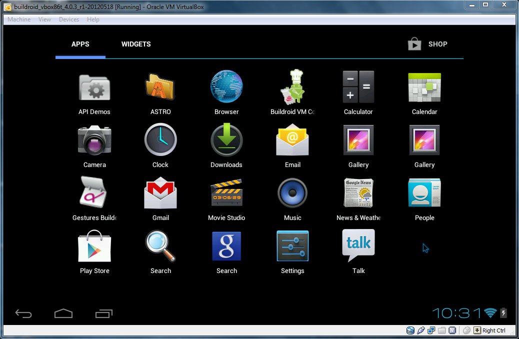This screenshot has height=339, width=519.
Task: Click the Wi-Fi signal indicator
Action: click(x=490, y=313)
